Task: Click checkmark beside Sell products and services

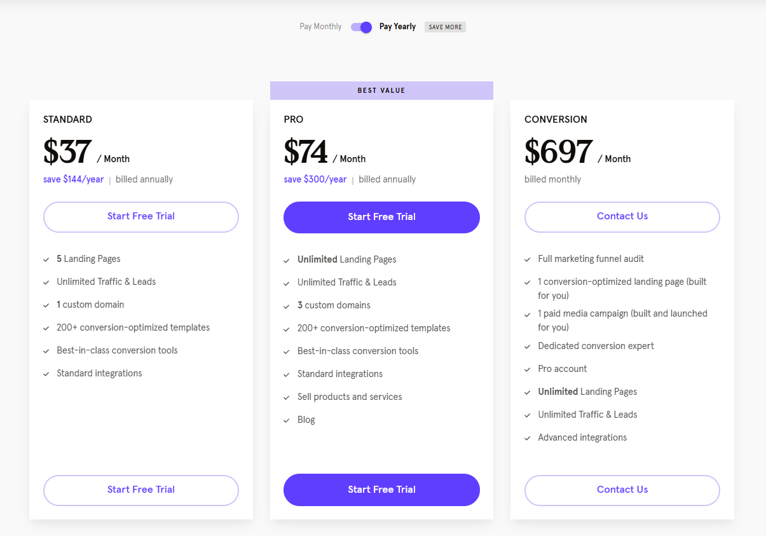Action: (287, 397)
